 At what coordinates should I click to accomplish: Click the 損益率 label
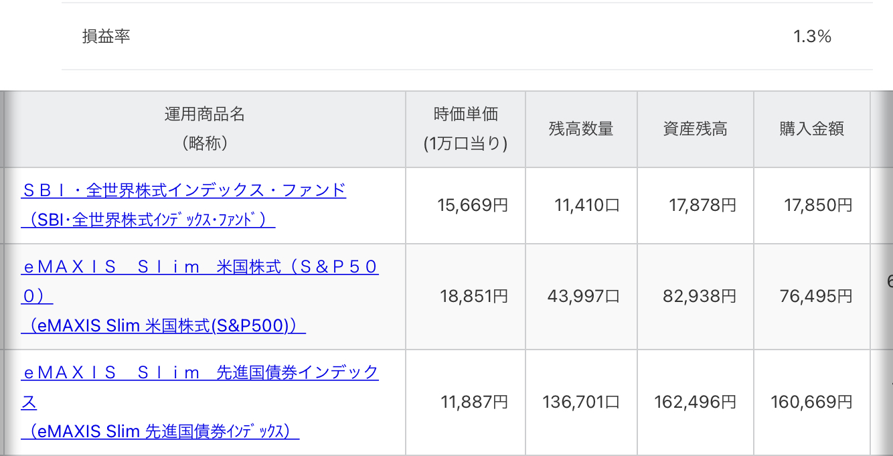[106, 36]
